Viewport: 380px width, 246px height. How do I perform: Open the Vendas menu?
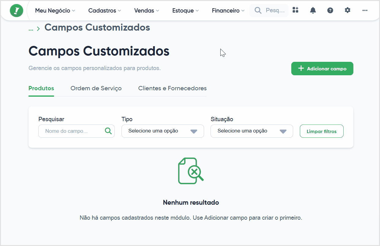(147, 11)
